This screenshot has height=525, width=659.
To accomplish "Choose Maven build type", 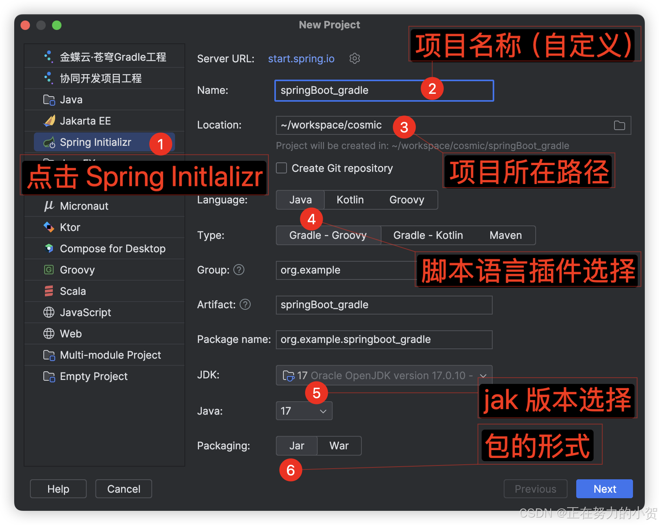I will point(506,235).
